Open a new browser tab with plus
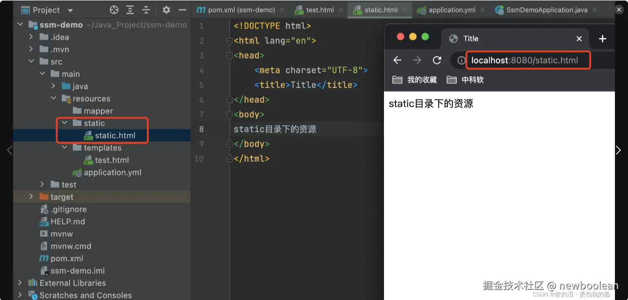628x300 pixels. pos(602,39)
